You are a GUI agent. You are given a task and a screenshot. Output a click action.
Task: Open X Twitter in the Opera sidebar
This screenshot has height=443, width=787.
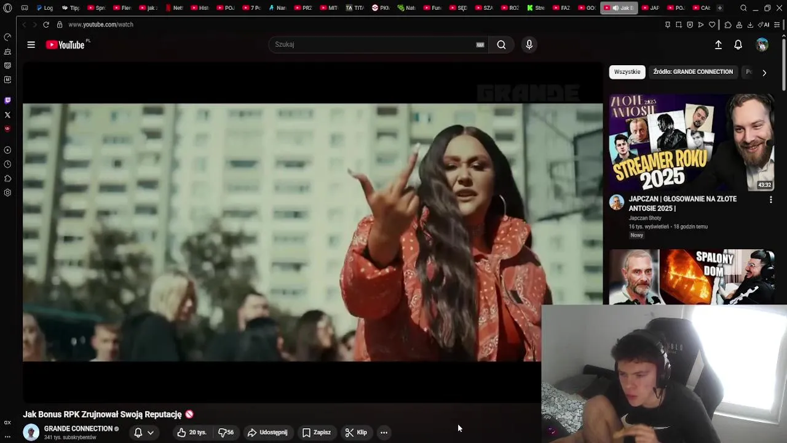click(7, 115)
